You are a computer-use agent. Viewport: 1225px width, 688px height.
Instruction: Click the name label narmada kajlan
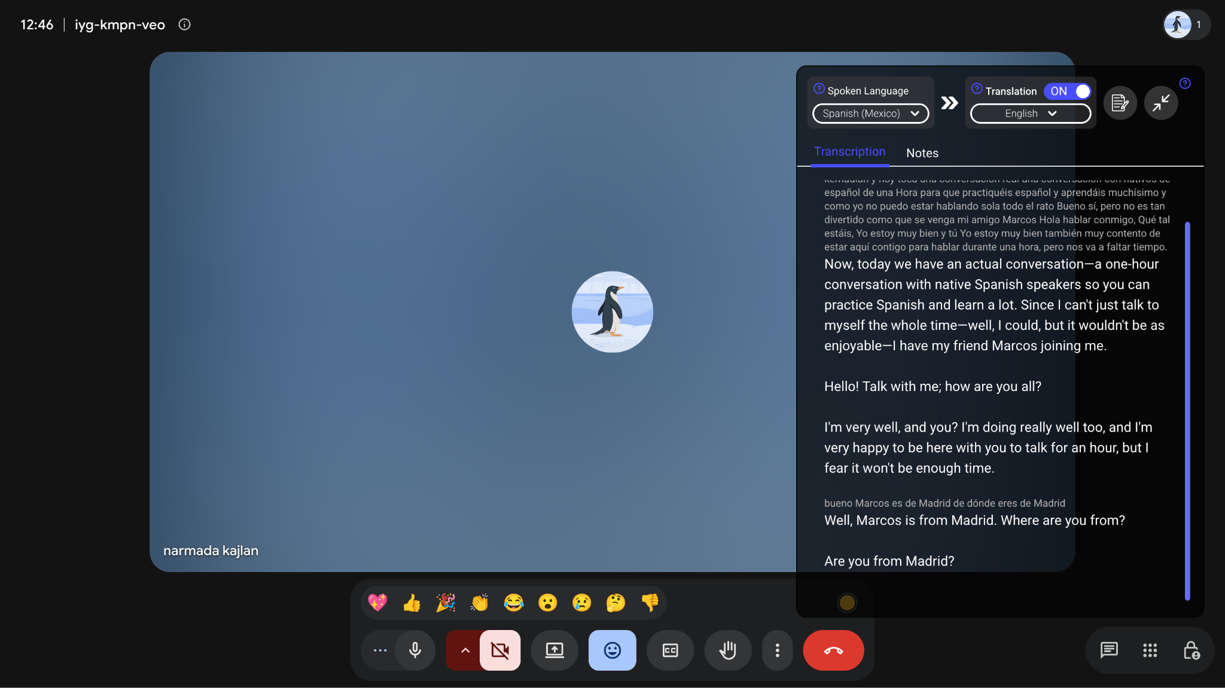211,551
